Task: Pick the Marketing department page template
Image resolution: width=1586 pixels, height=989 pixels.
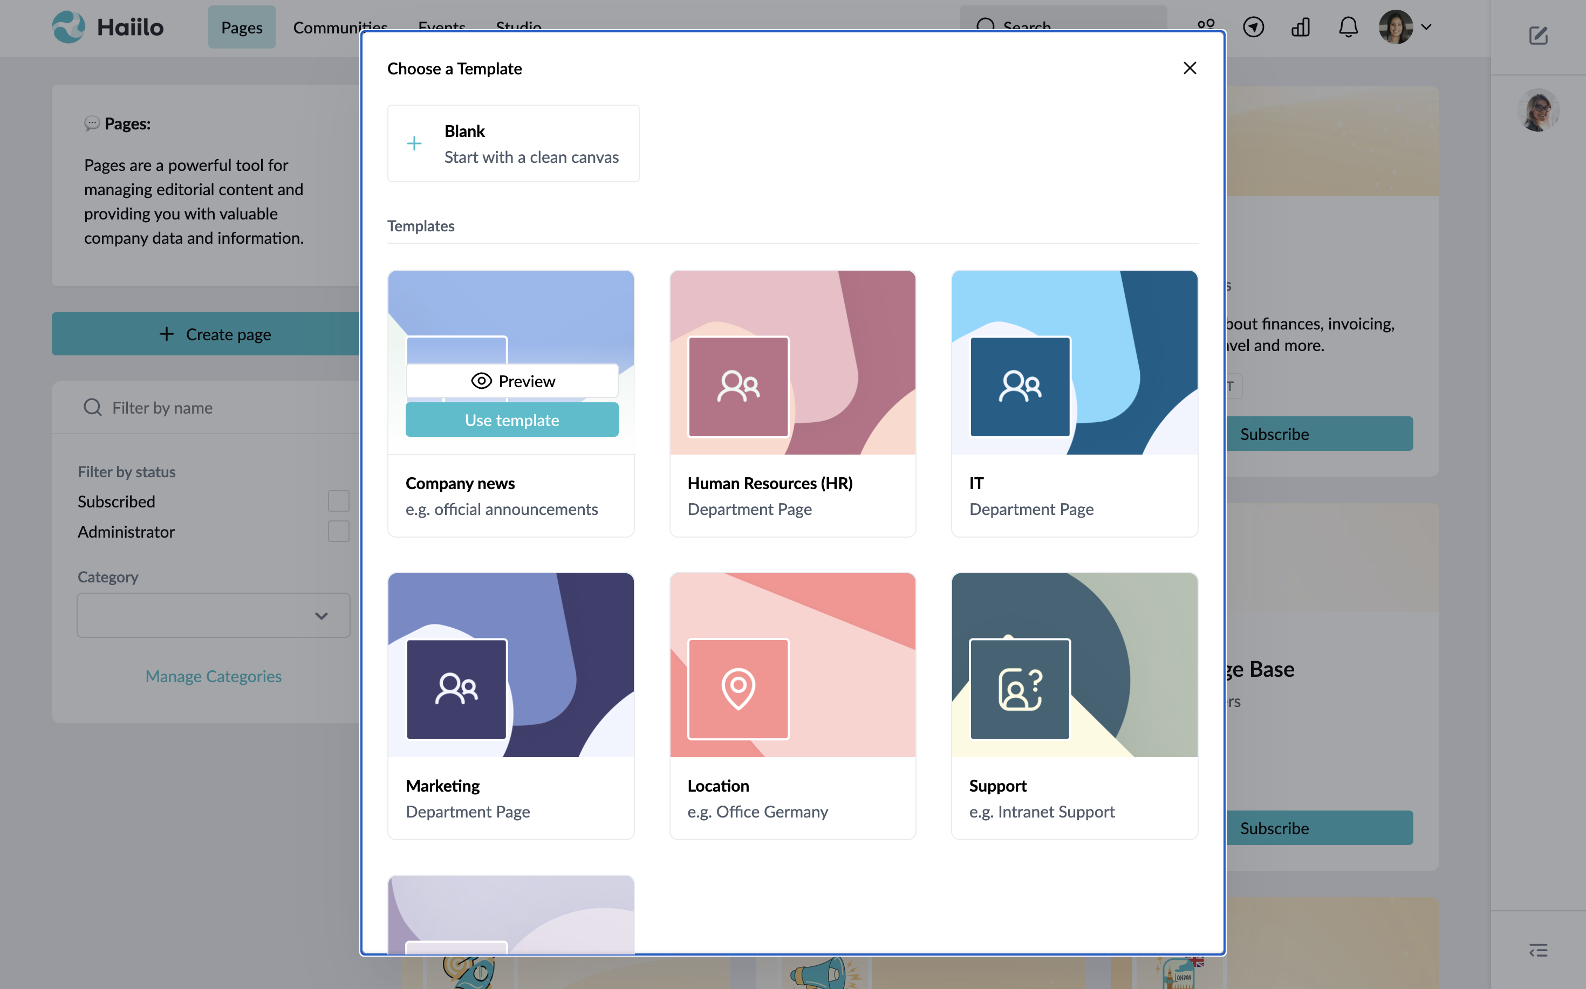Action: pyautogui.click(x=511, y=706)
